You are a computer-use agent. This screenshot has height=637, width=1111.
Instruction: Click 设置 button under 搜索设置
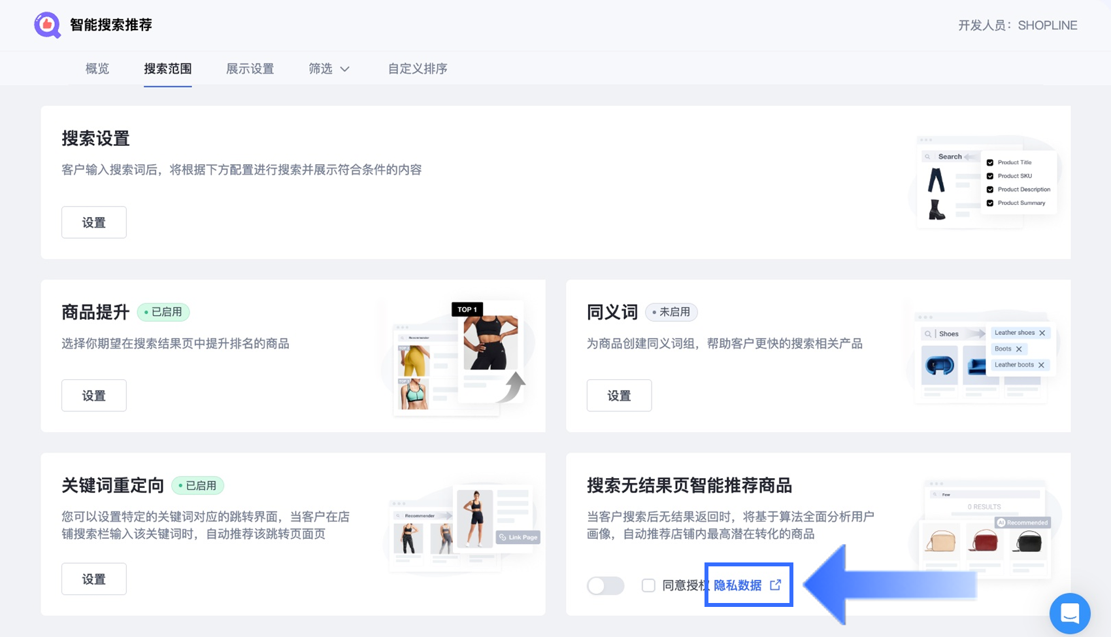94,222
